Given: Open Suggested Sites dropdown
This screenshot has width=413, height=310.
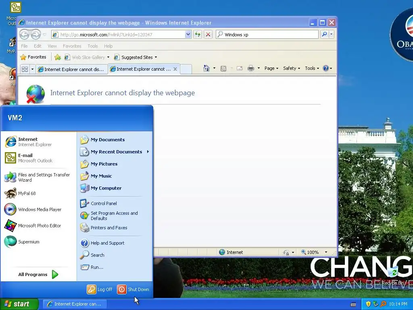Looking at the screenshot, I should [156, 57].
